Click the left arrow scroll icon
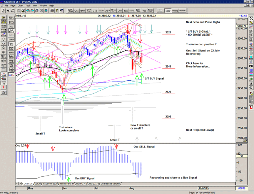The image size is (254, 194). [x=3, y=48]
